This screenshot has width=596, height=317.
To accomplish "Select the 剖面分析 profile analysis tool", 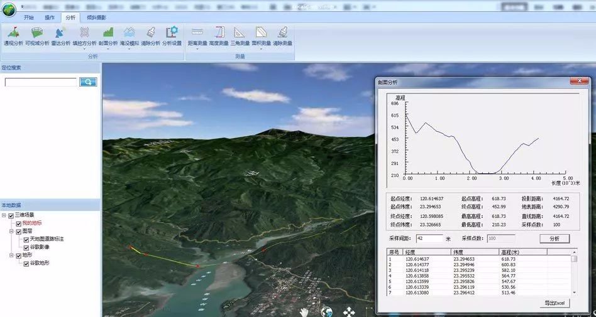I will pos(108,36).
